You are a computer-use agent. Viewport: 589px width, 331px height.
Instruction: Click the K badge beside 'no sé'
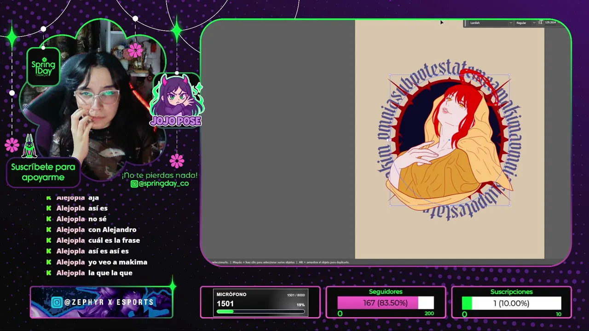click(x=49, y=219)
